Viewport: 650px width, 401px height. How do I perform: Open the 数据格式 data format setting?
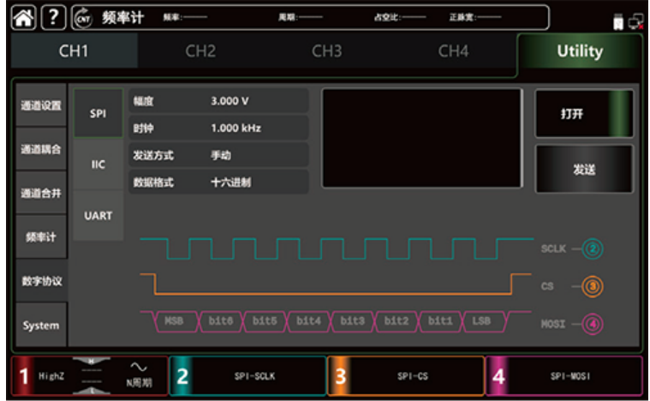tap(218, 183)
